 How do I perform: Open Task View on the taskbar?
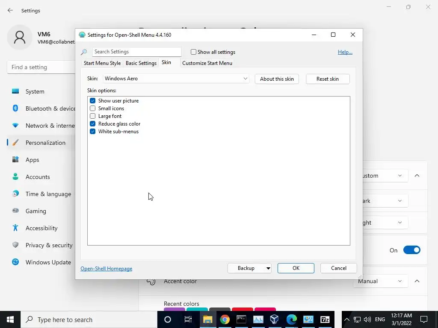coord(188,319)
